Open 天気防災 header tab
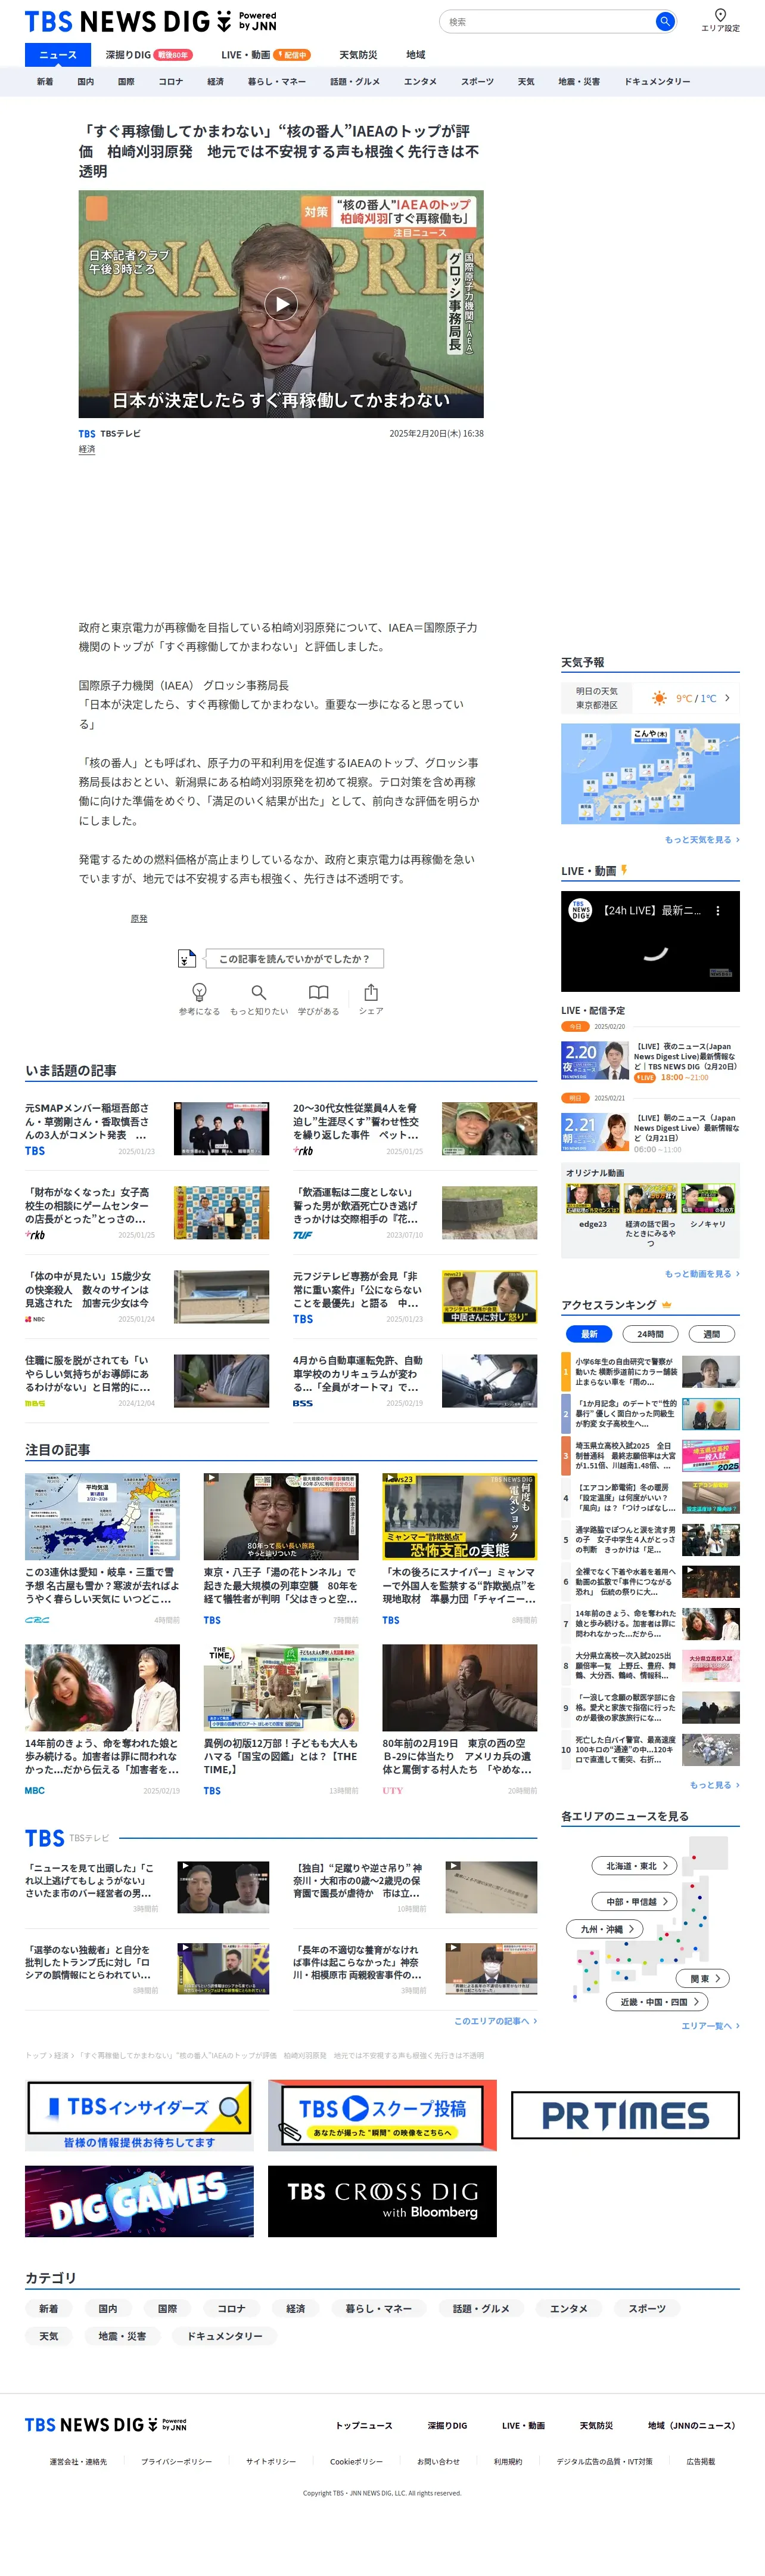The height and width of the screenshot is (2576, 765). click(x=357, y=55)
